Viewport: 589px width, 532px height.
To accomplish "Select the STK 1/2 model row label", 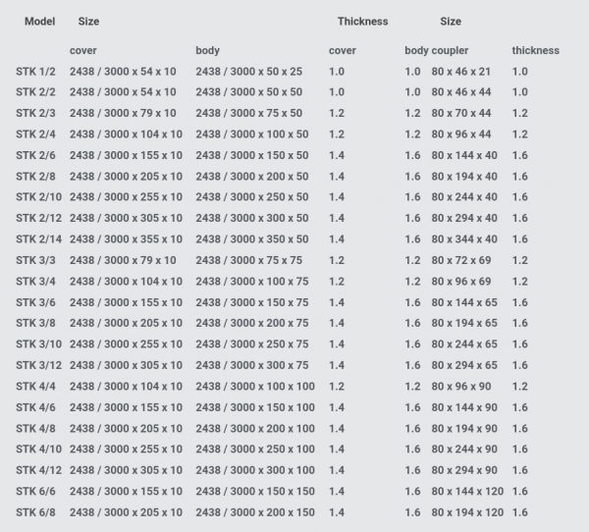I will (x=35, y=72).
